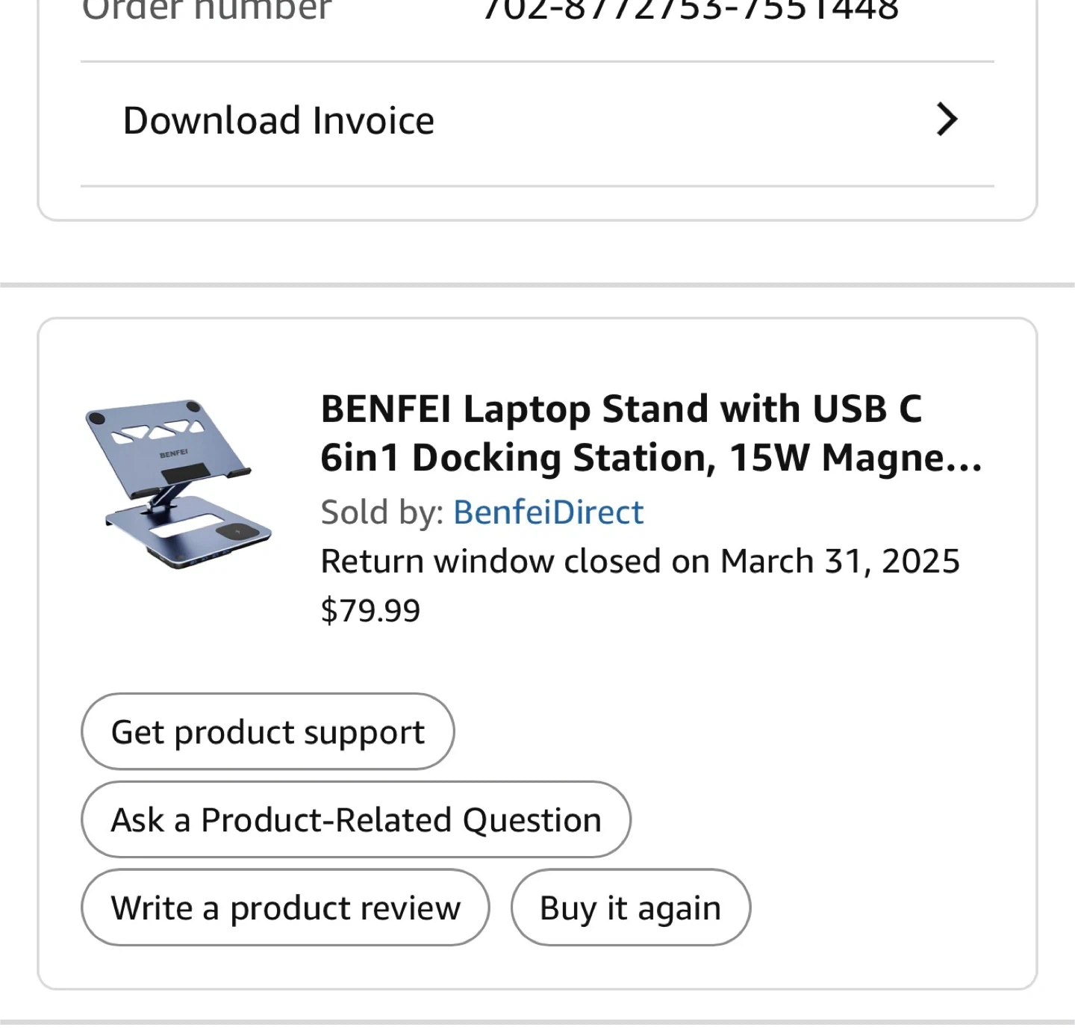Click the tilted stand platform in product image
Image resolution: width=1075 pixels, height=1036 pixels.
pyautogui.click(x=164, y=442)
